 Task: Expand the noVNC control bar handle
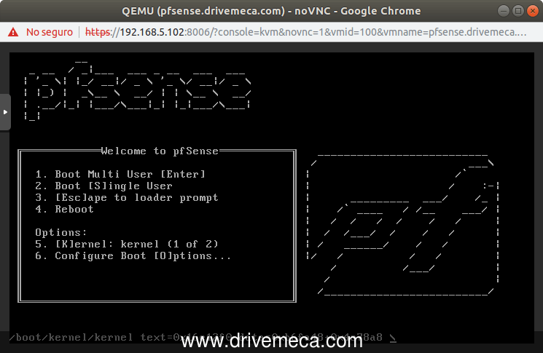coord(5,113)
